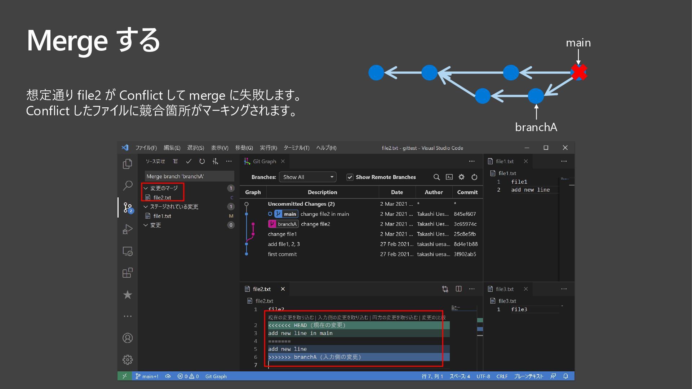Select file2.txt in merge changes list
692x389 pixels.
(x=162, y=197)
